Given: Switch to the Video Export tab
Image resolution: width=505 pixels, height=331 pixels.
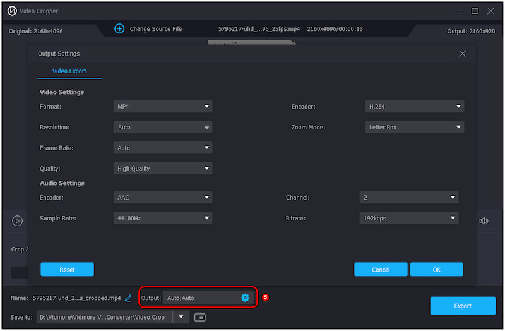Looking at the screenshot, I should pos(69,71).
